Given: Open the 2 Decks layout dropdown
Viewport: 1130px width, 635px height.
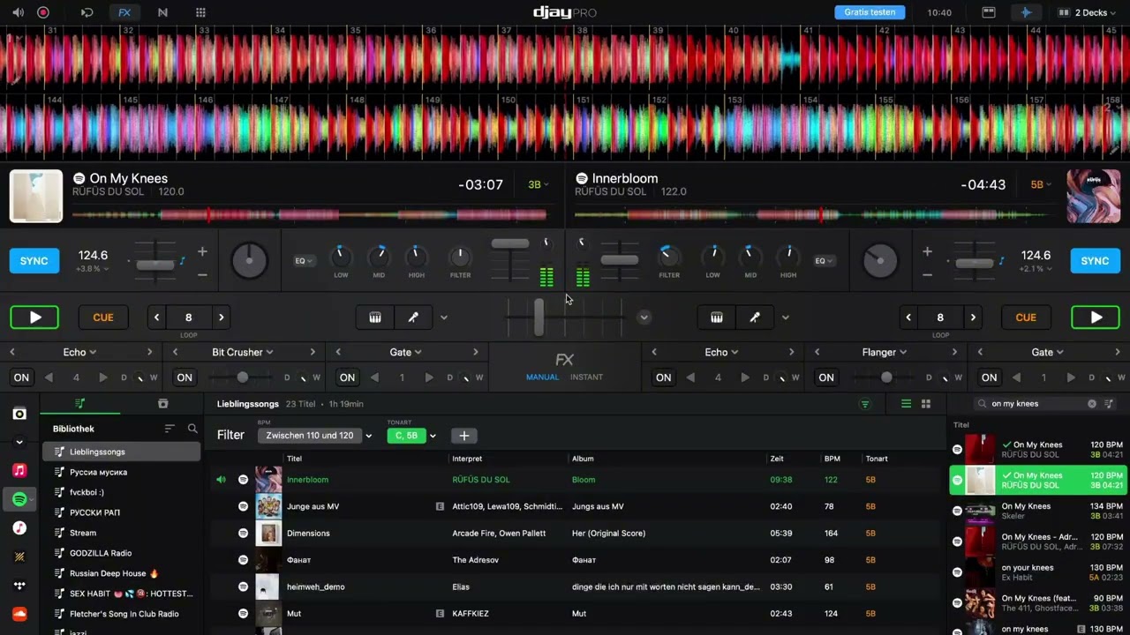Looking at the screenshot, I should (x=1089, y=12).
